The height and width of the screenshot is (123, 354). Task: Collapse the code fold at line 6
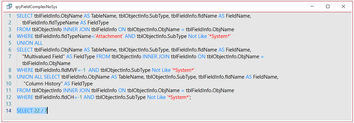14,50
